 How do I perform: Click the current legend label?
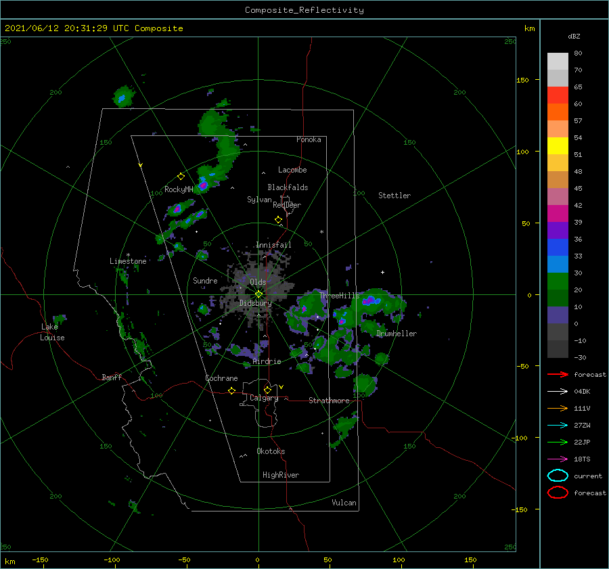pos(588,476)
